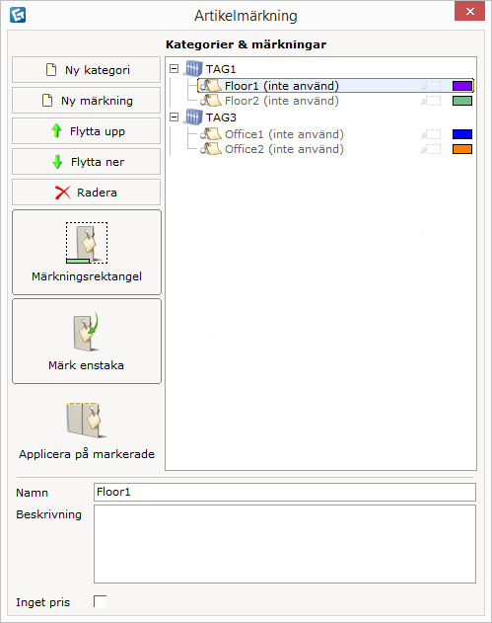Click the application logo in title bar
This screenshot has height=623, width=492.
coord(18,15)
